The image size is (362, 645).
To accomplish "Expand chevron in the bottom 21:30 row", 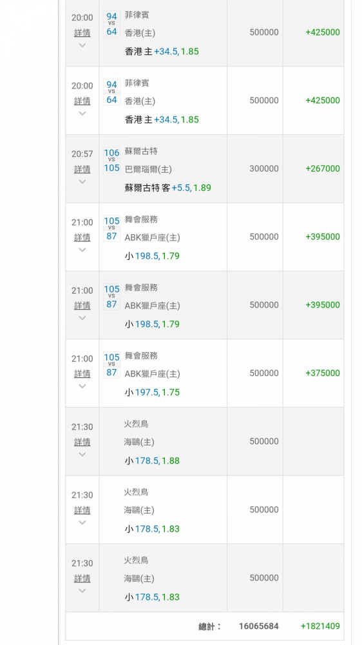I will pos(82,591).
